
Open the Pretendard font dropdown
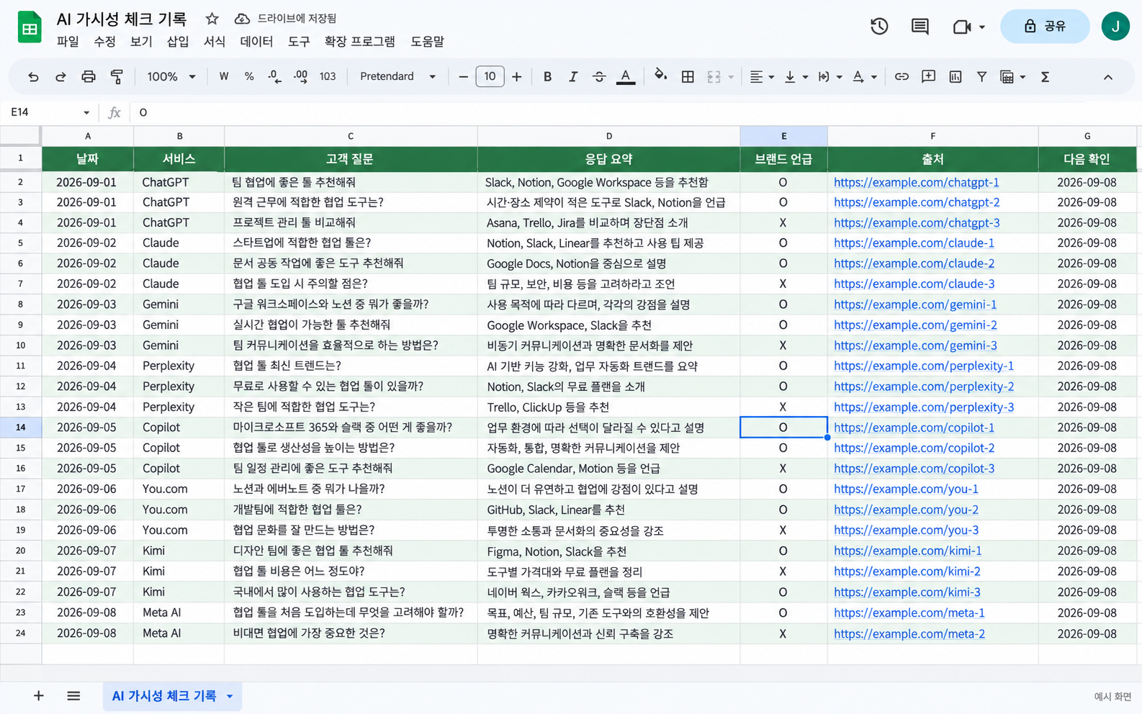coord(398,76)
